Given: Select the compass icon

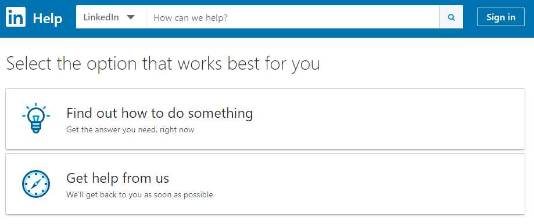Looking at the screenshot, I should 36,183.
